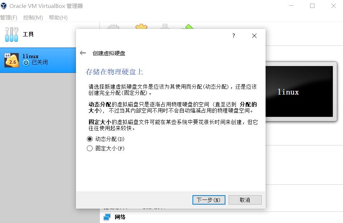Open the 管理(F) menu
Image resolution: width=343 pixels, height=223 pixels.
9,18
